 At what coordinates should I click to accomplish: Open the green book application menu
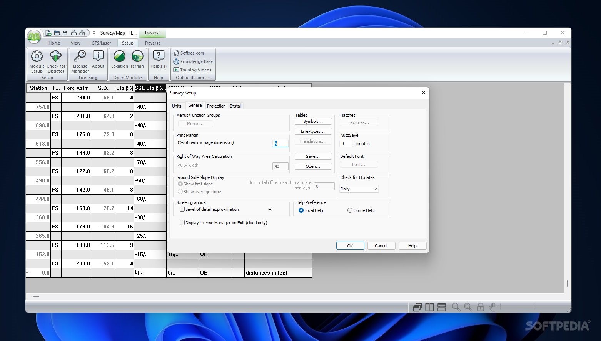click(34, 36)
